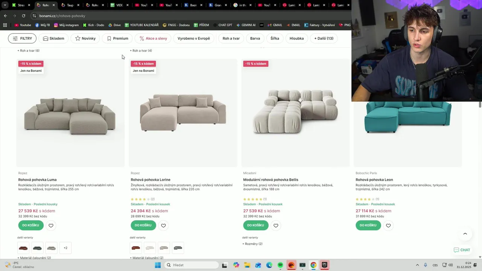Image resolution: width=482 pixels, height=271 pixels.
Task: Expand + Rozměry (2) under Bellis
Action: 252,244
